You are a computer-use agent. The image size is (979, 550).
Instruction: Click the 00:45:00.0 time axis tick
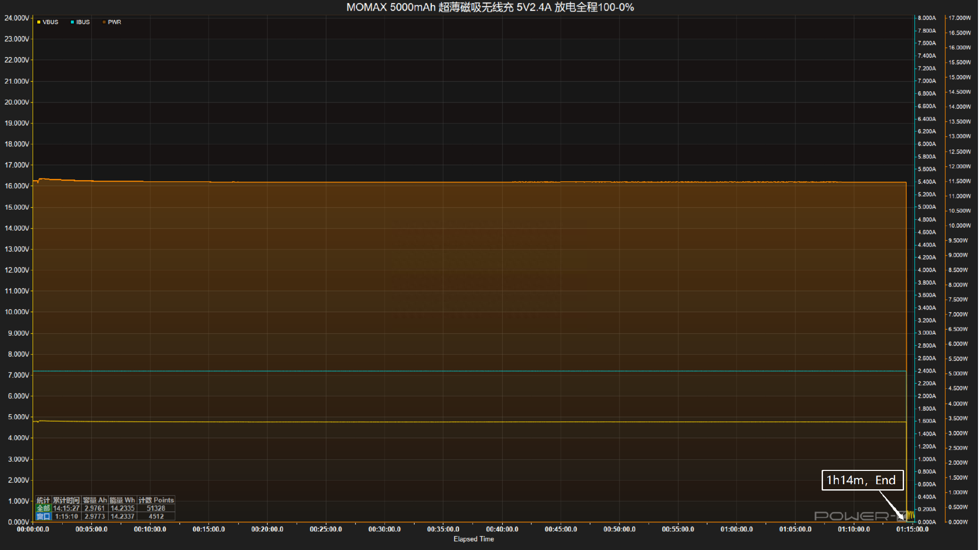[x=561, y=529]
